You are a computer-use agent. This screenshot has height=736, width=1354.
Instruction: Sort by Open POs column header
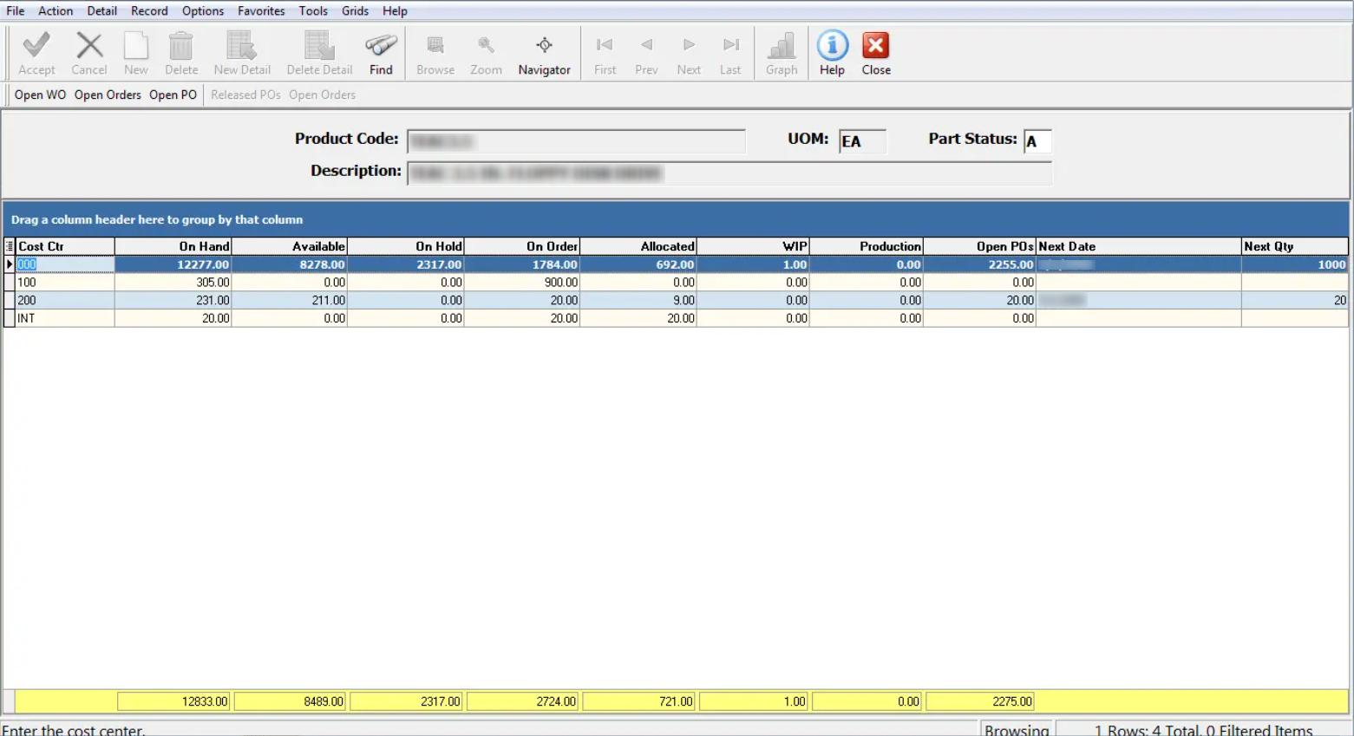pyautogui.click(x=980, y=246)
